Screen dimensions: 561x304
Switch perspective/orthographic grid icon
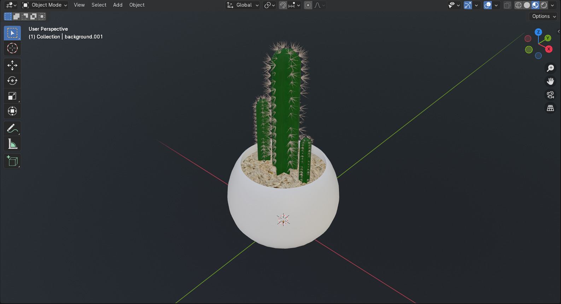click(550, 108)
